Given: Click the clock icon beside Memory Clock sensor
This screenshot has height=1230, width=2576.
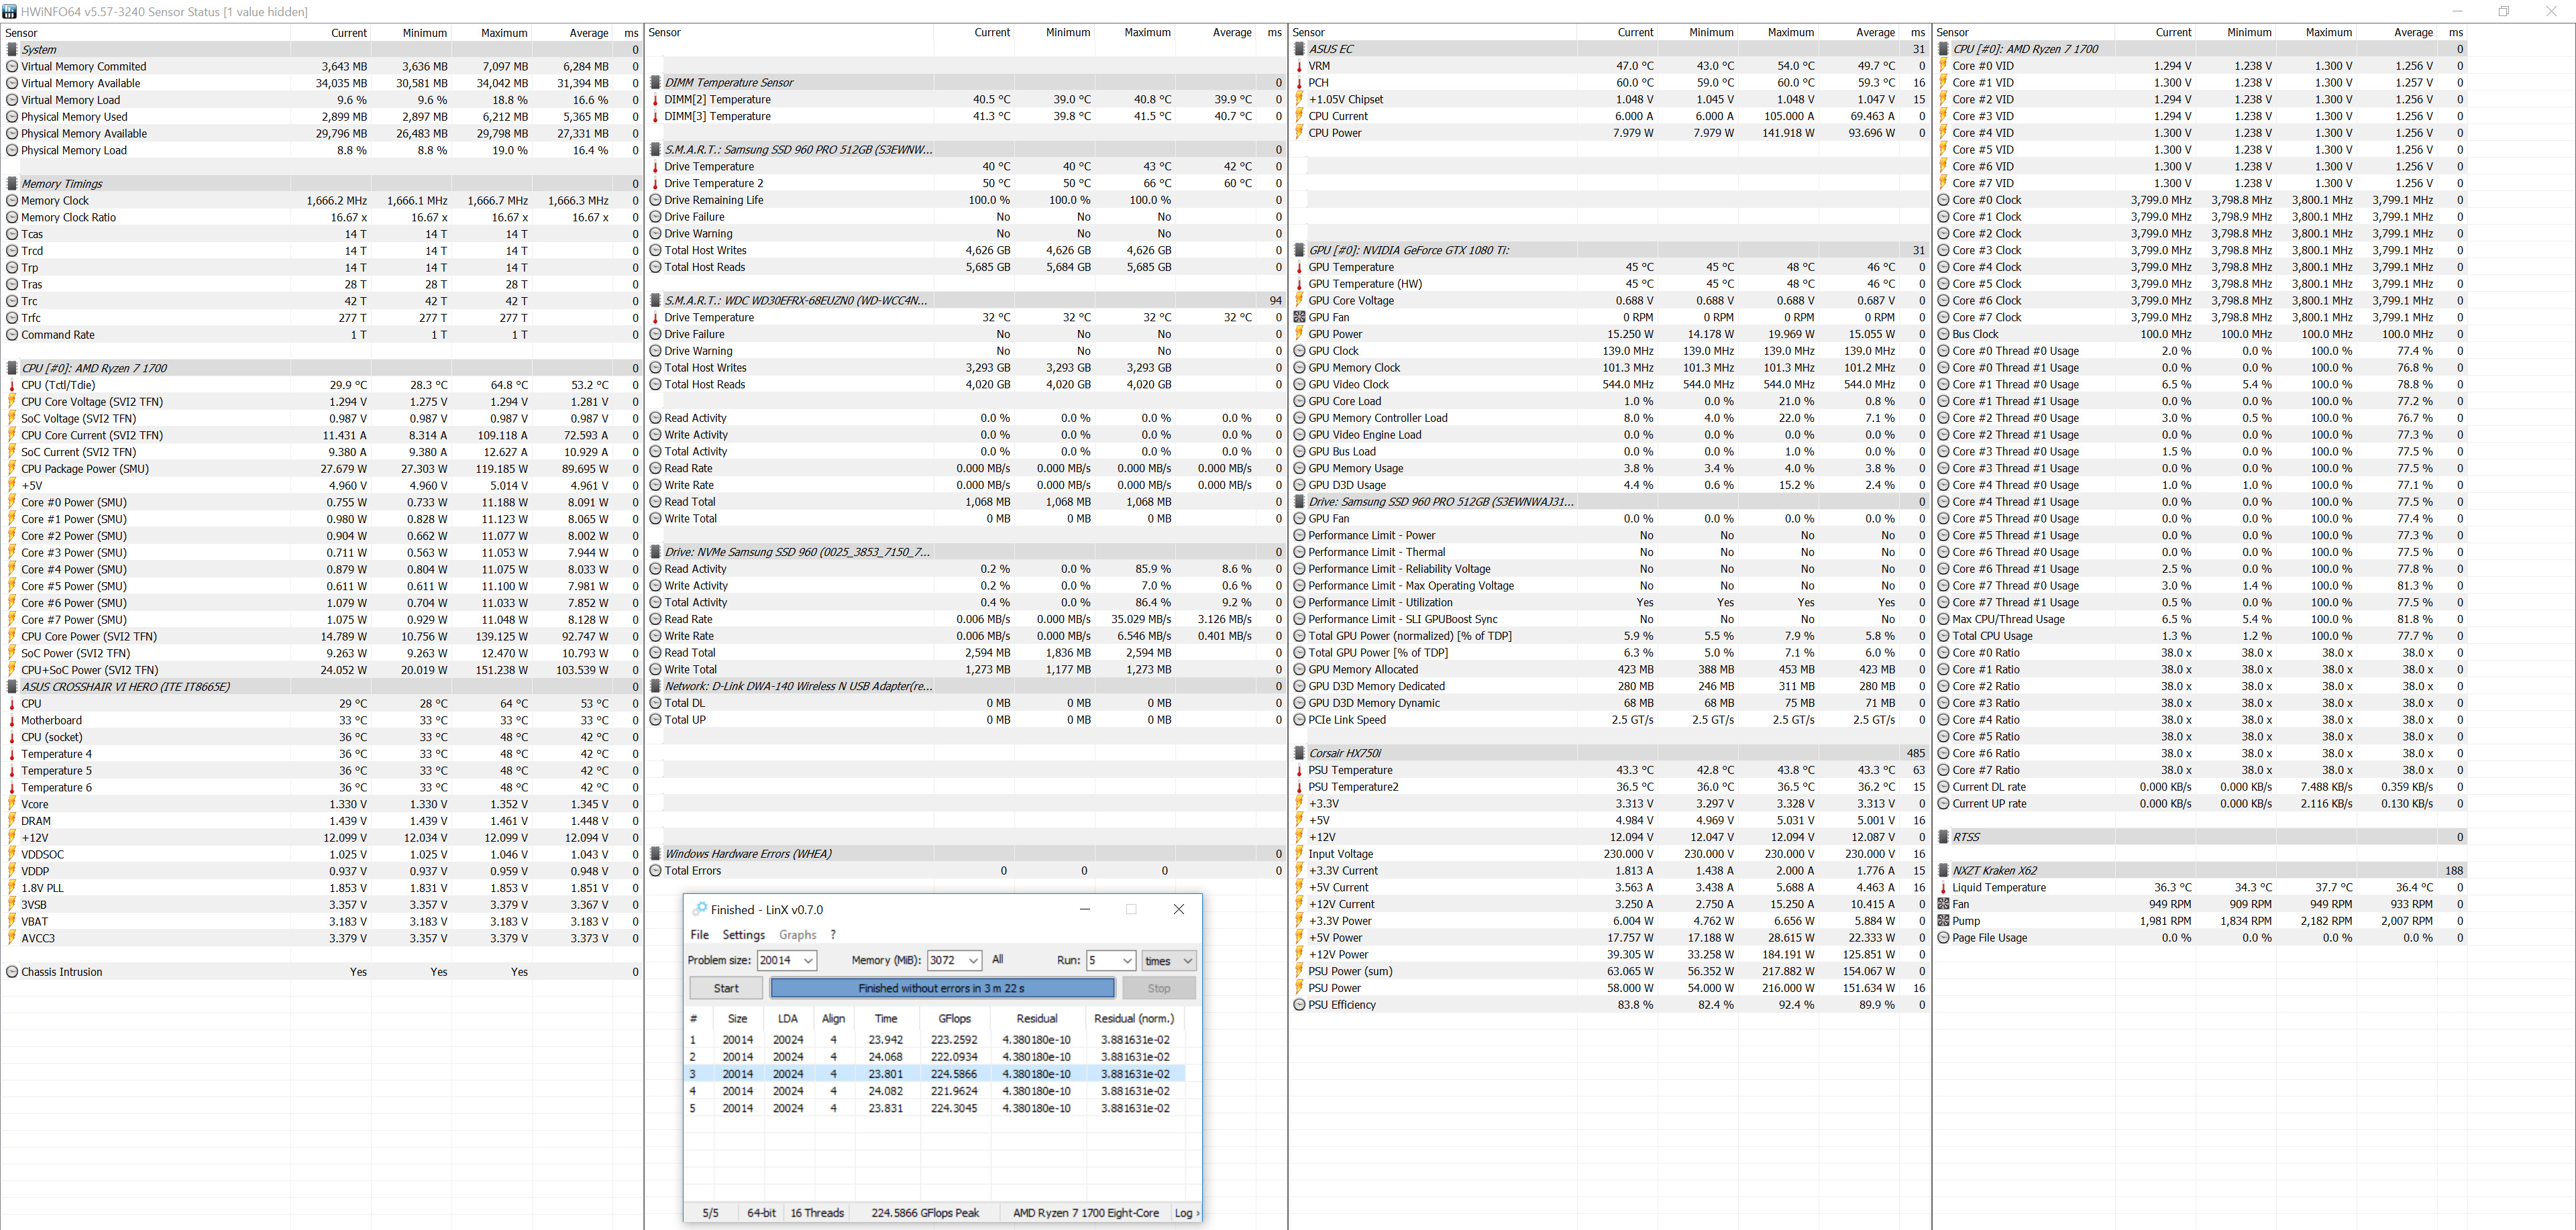Looking at the screenshot, I should point(12,201).
